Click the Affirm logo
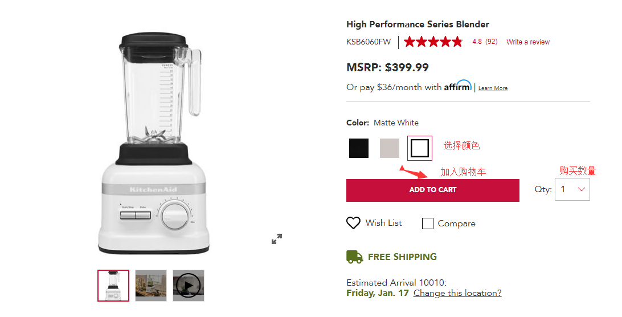This screenshot has width=622, height=317. [x=457, y=86]
